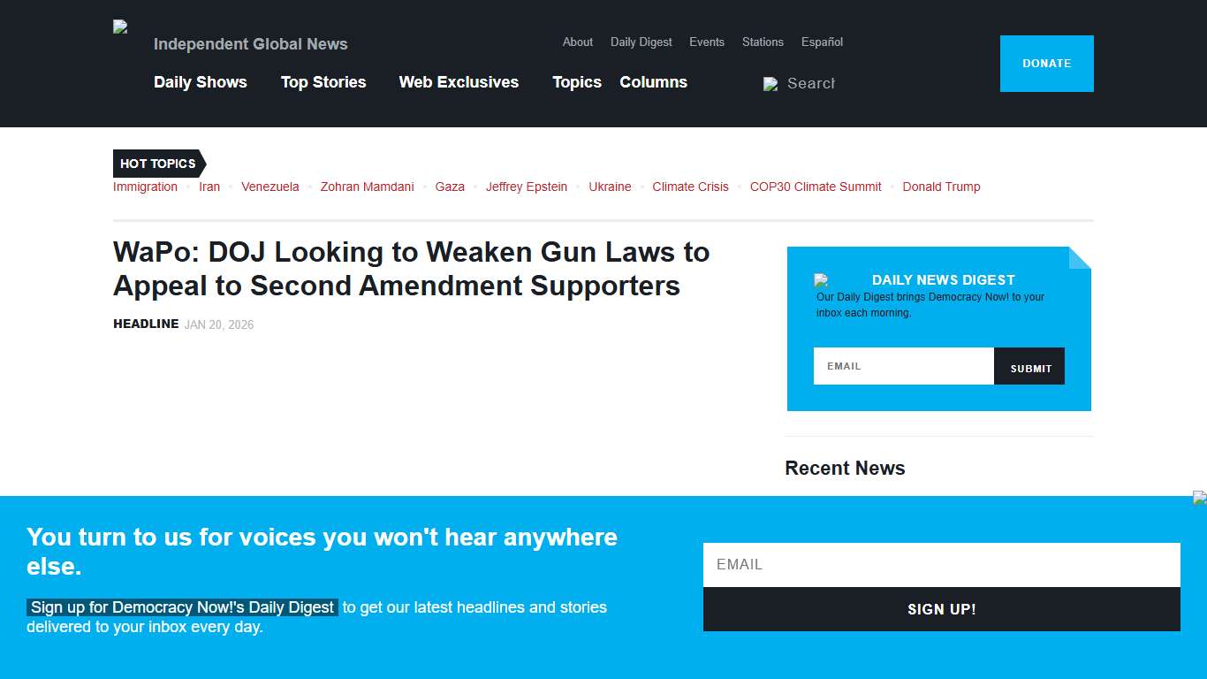
Task: Expand the Daily Shows navigation menu
Action: 201,82
